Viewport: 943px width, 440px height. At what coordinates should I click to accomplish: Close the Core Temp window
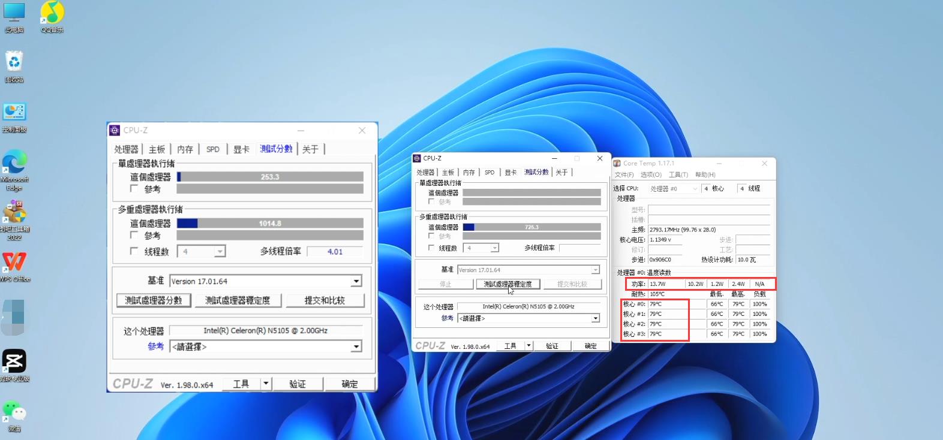pyautogui.click(x=764, y=163)
